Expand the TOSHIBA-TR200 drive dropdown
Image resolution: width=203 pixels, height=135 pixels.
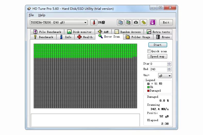[x=85, y=23]
